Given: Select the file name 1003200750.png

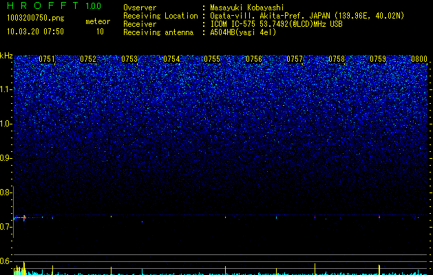Looking at the screenshot, I should pyautogui.click(x=35, y=19).
